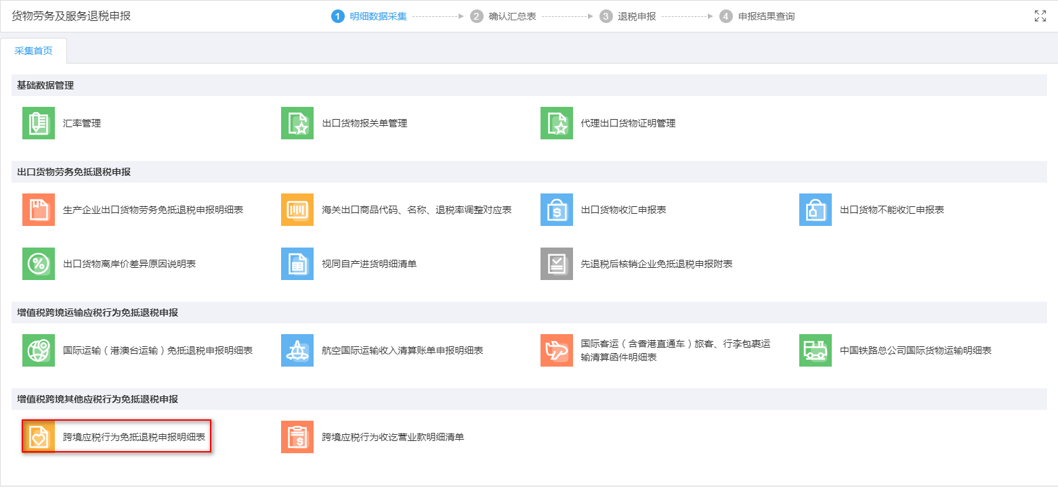Click the 货物劳务及服务退税申报 page title
The width and height of the screenshot is (1058, 487).
(71, 16)
